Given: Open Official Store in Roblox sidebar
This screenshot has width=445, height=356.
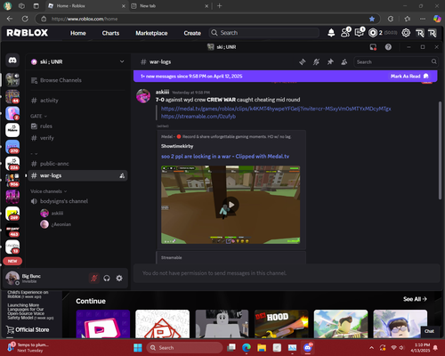Looking at the screenshot, I should coord(28,329).
